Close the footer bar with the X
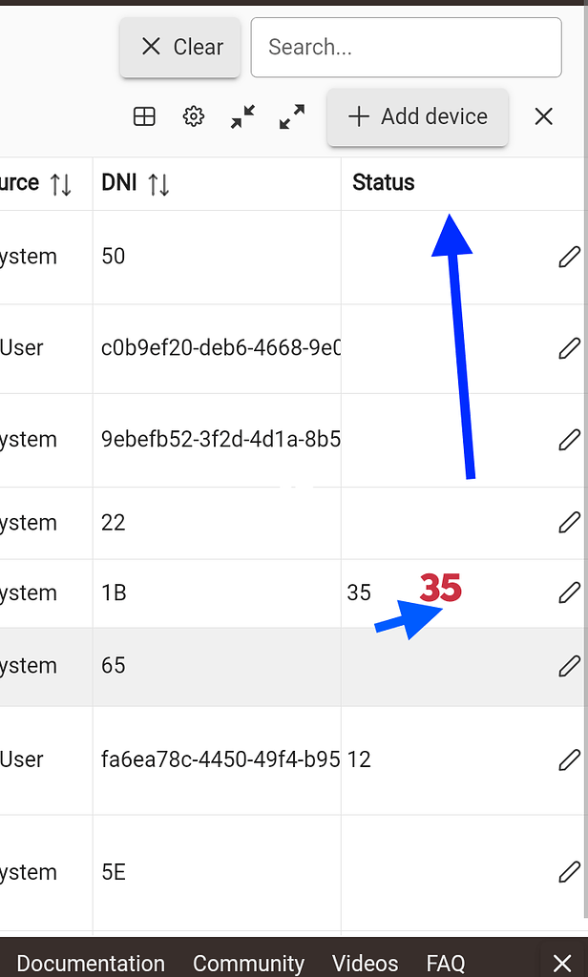588x977 pixels. (561, 961)
